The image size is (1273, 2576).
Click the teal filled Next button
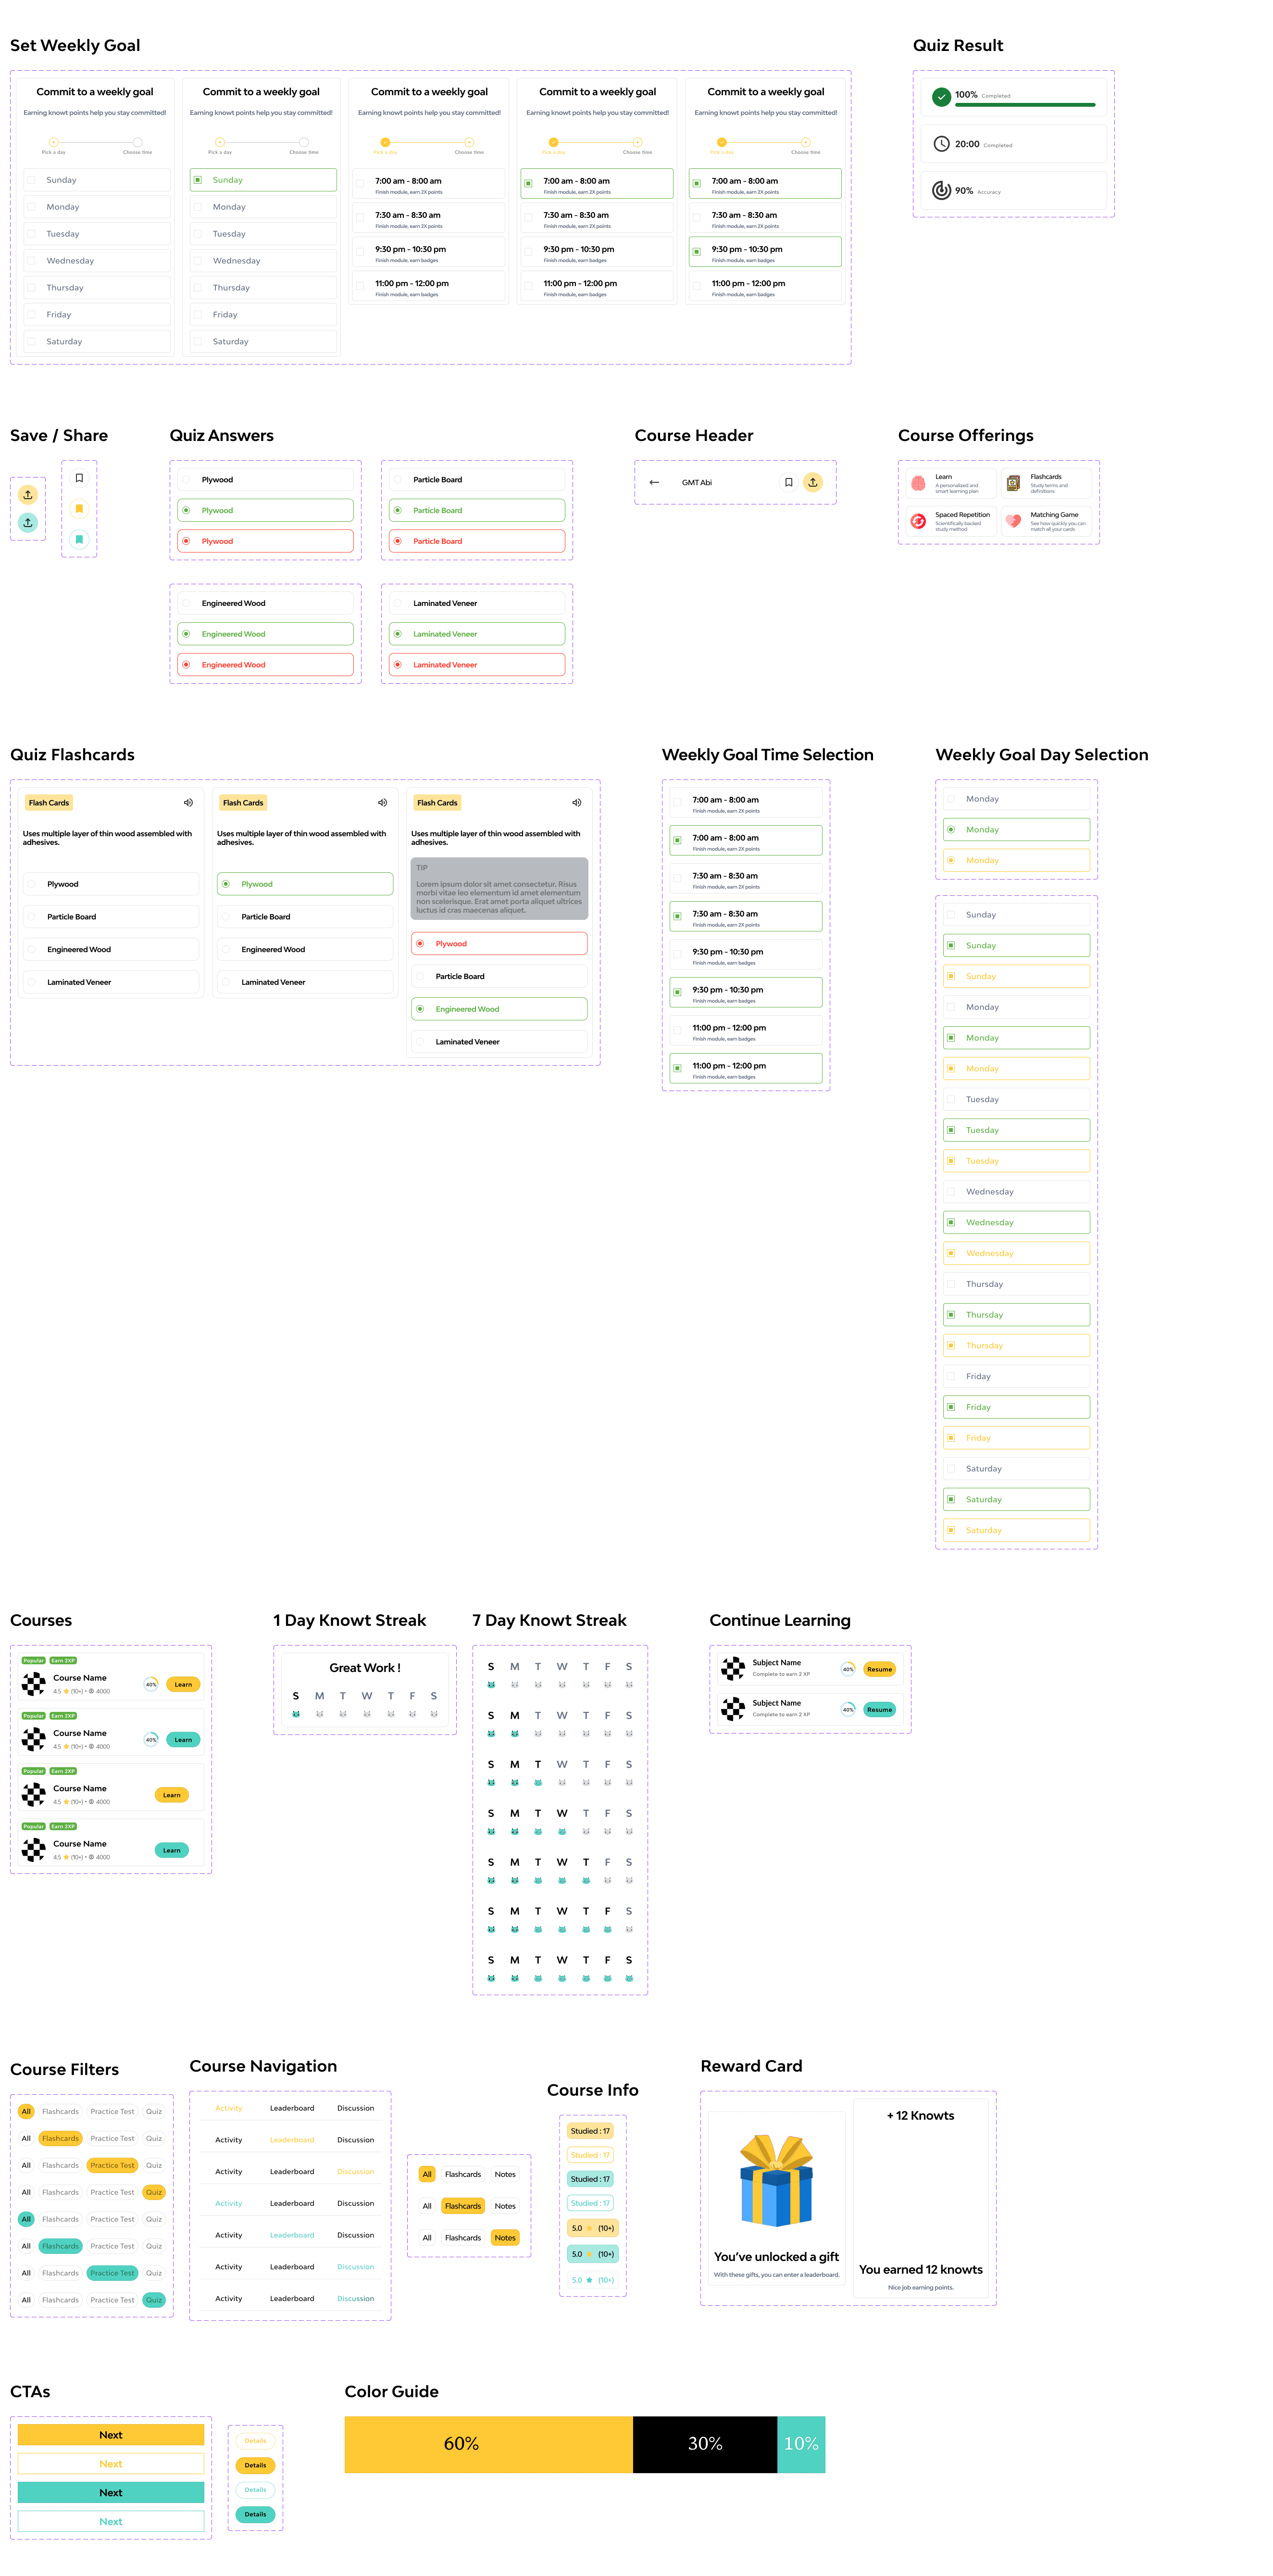[111, 2493]
